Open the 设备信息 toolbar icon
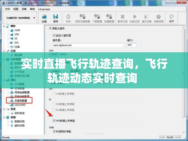 (x=159, y=18)
